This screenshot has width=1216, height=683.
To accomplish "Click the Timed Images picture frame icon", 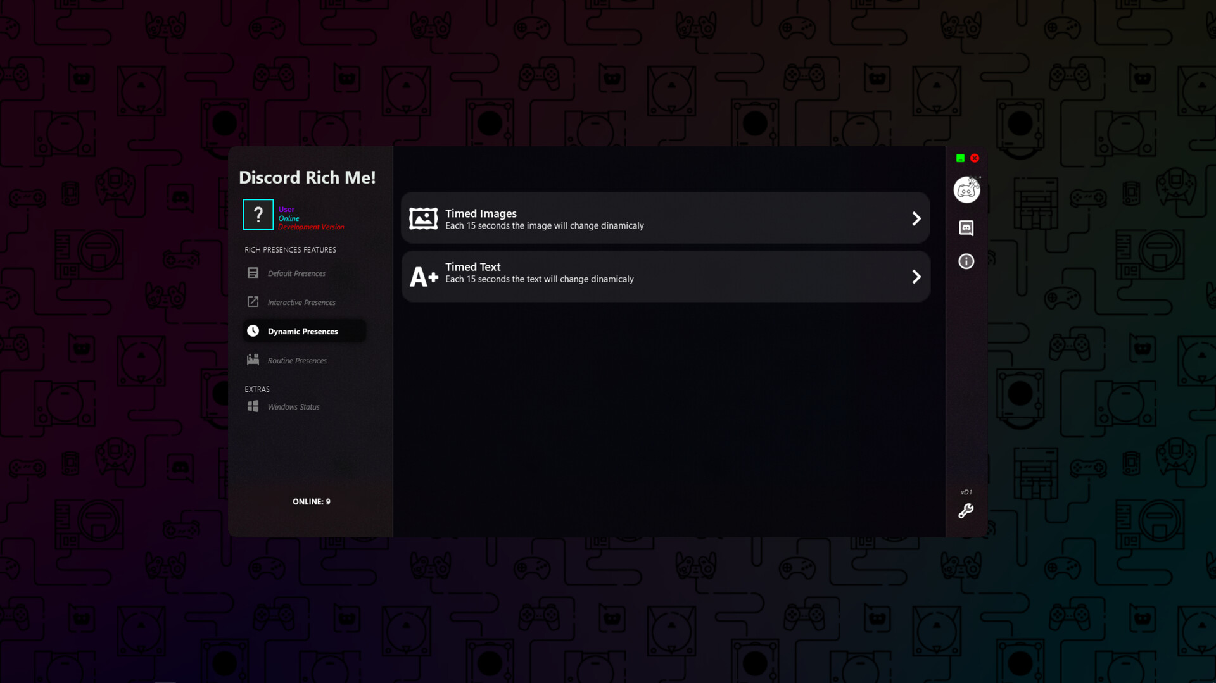I will (x=423, y=217).
